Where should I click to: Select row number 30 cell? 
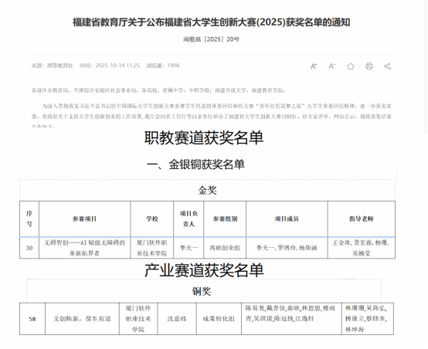29,248
